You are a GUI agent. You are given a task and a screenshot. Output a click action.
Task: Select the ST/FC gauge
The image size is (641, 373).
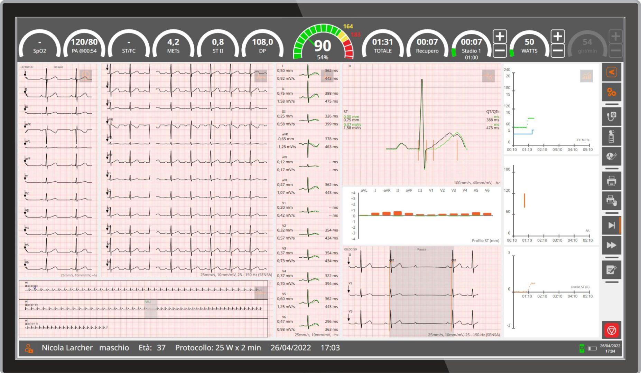coord(129,45)
